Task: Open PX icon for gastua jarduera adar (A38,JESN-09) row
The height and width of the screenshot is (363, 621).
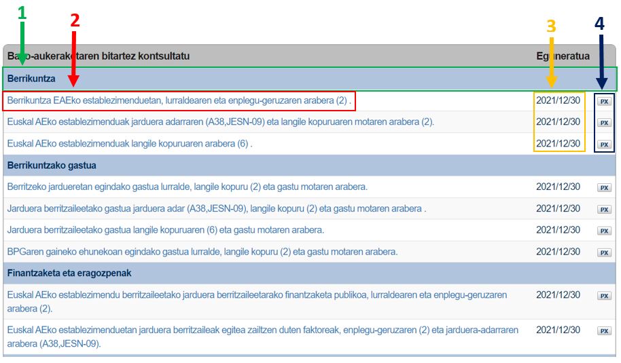Action: click(x=604, y=210)
